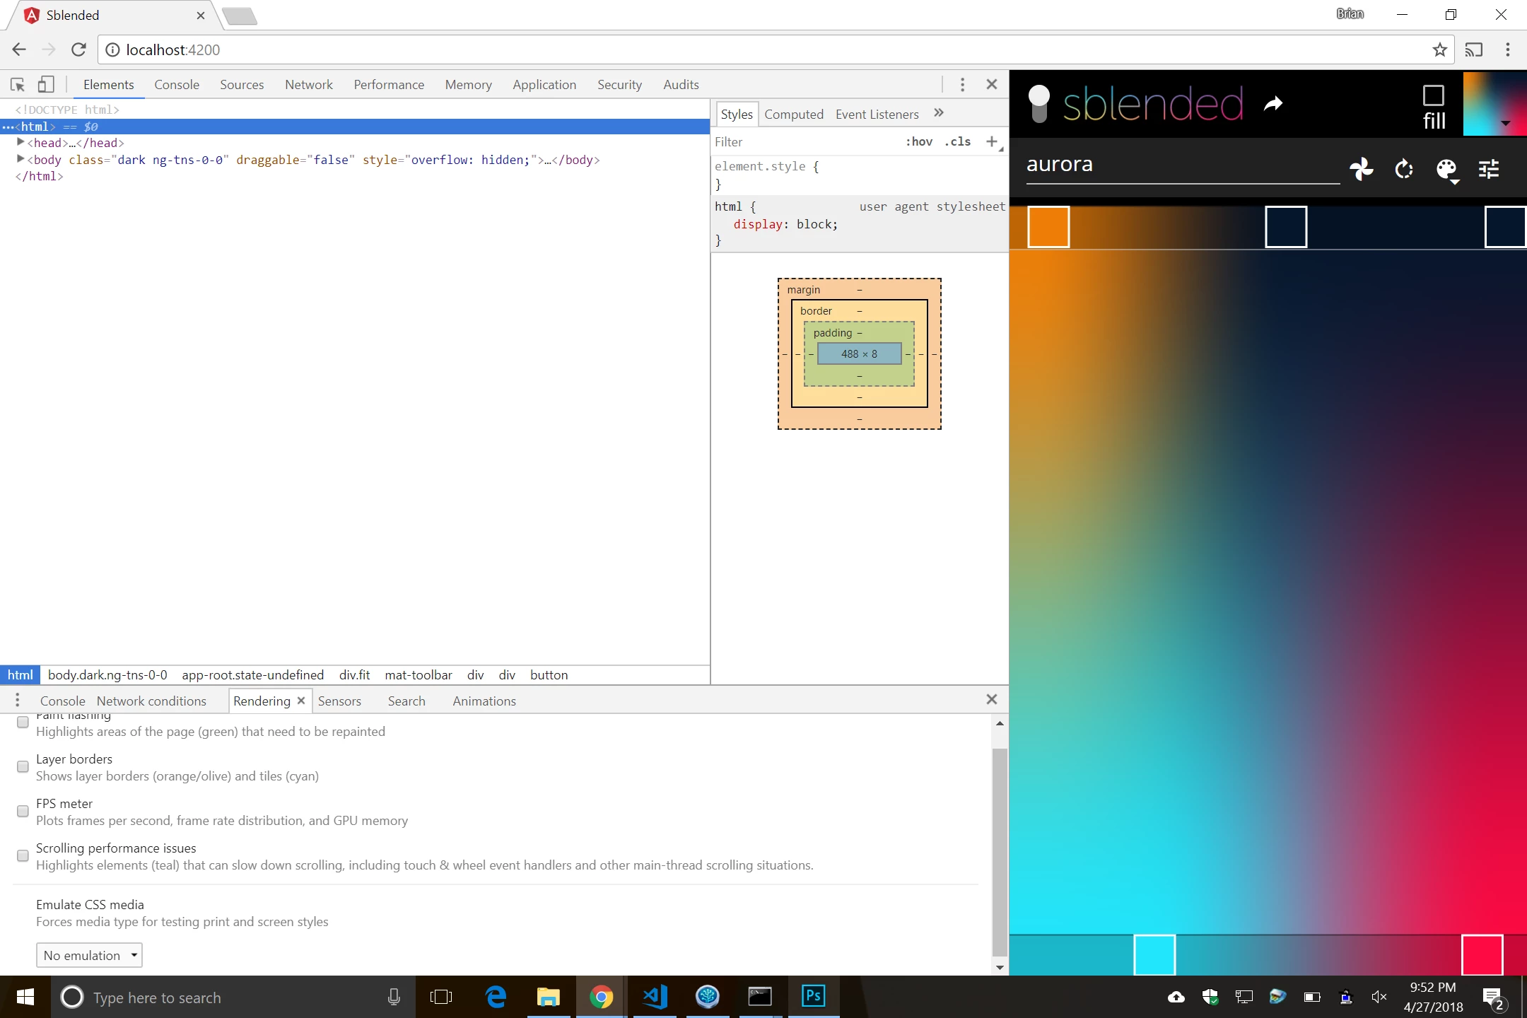Click the fill button in header
1527x1018 pixels.
pyautogui.click(x=1433, y=107)
